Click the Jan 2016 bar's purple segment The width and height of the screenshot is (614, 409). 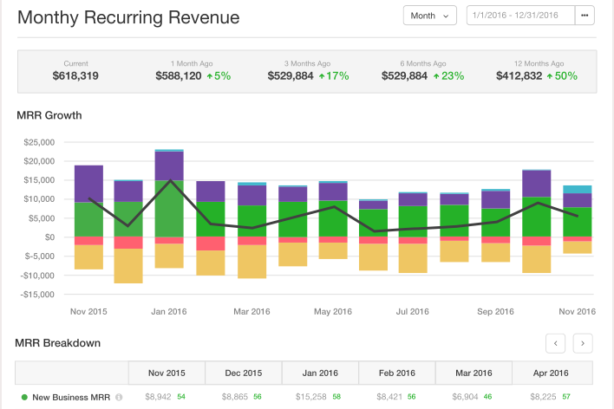[169, 166]
